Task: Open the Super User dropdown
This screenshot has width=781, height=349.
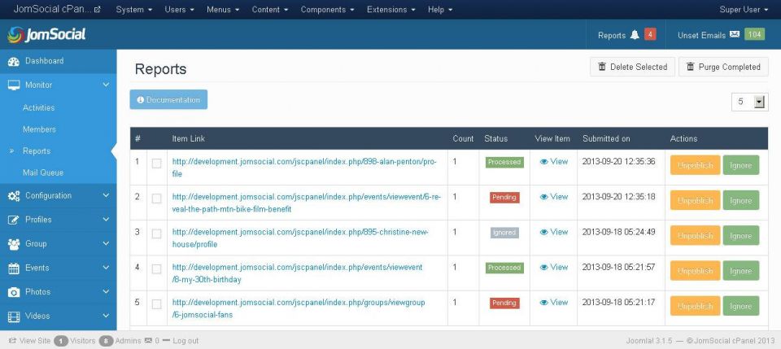Action: coord(743,10)
